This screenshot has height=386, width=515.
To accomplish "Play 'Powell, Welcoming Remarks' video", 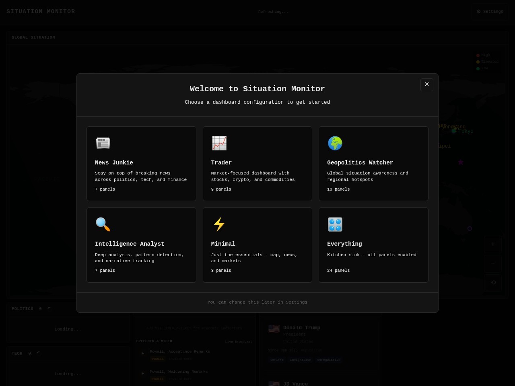I will click(143, 374).
